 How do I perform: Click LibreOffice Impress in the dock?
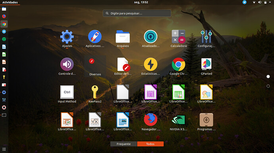click(x=4, y=62)
